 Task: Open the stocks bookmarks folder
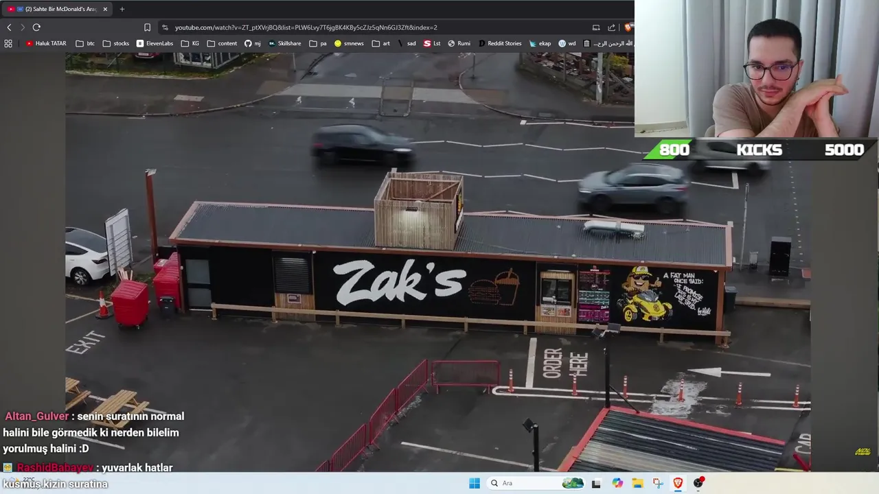pyautogui.click(x=116, y=43)
